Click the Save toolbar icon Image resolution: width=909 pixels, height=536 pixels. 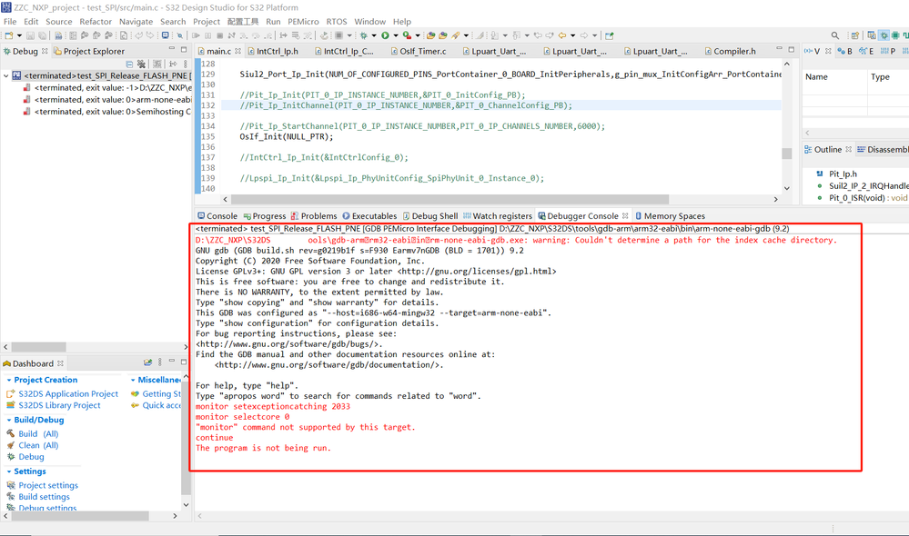pos(30,35)
